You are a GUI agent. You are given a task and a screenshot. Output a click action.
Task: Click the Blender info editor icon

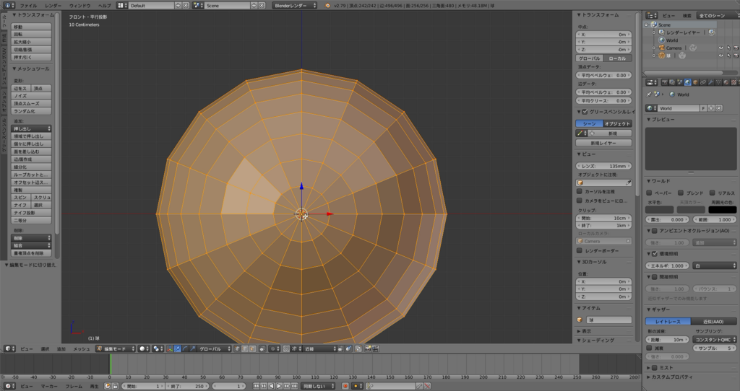pos(7,5)
